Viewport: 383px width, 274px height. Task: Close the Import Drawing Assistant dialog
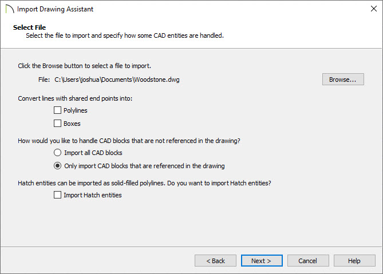tap(373, 9)
